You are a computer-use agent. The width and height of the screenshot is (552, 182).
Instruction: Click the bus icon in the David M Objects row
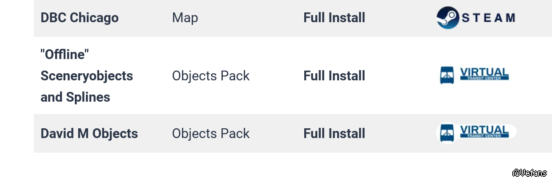(x=447, y=133)
